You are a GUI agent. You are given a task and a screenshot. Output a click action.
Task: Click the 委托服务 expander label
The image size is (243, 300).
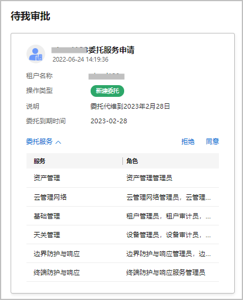pyautogui.click(x=39, y=141)
